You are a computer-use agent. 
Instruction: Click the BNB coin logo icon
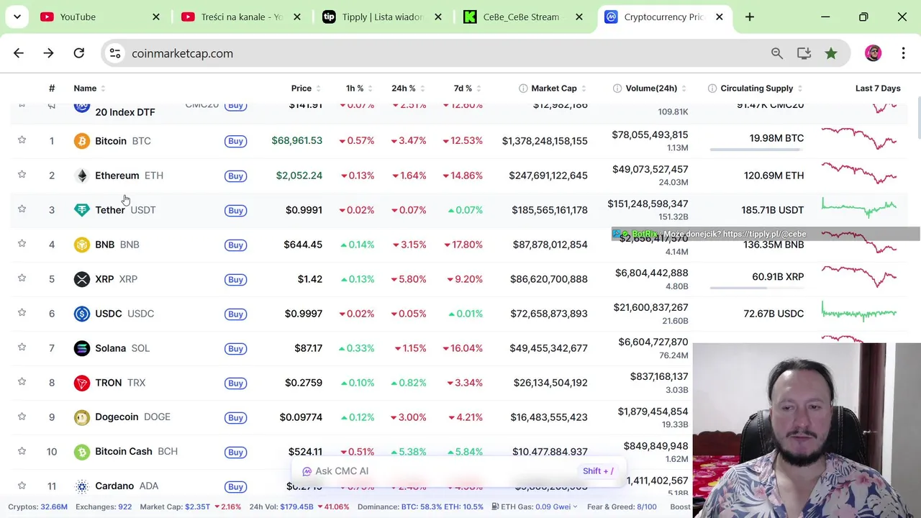click(82, 245)
